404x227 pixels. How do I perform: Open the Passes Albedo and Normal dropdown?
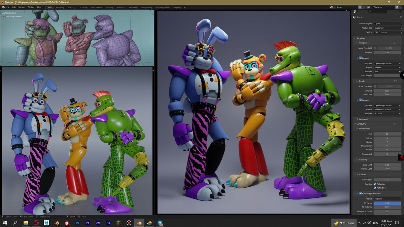coord(387,109)
